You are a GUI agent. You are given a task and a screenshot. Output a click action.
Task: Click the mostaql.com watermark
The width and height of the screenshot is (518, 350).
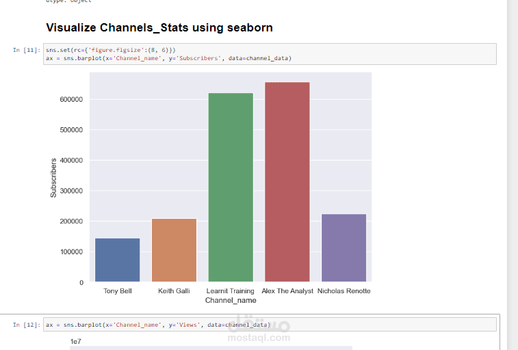(259, 337)
